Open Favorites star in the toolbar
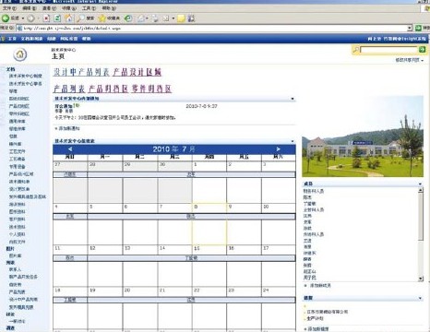Screen dimensions: 430x332 (102, 18)
